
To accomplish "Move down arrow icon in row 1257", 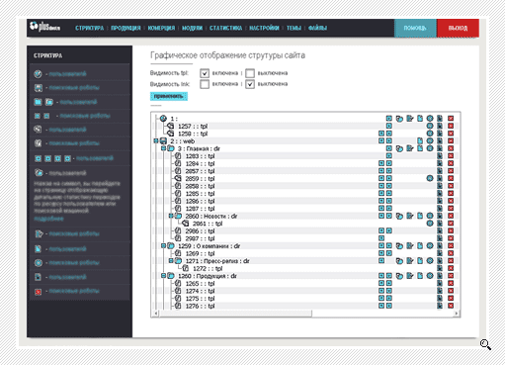I will 389,126.
